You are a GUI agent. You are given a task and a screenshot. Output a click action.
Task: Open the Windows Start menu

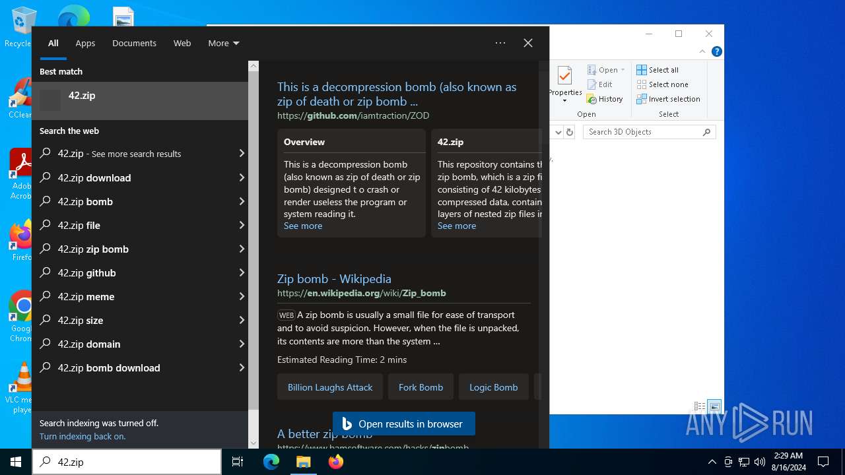(x=16, y=462)
